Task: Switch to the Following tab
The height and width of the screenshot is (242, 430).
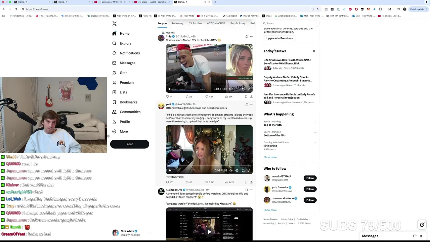Action: [x=178, y=23]
